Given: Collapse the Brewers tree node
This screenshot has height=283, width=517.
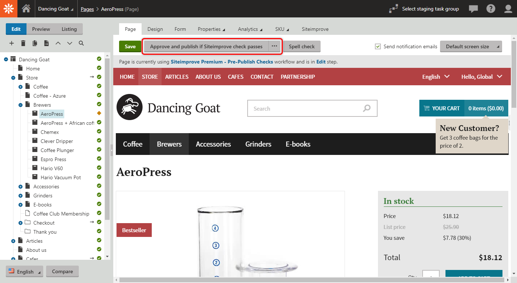Looking at the screenshot, I should click(x=20, y=105).
